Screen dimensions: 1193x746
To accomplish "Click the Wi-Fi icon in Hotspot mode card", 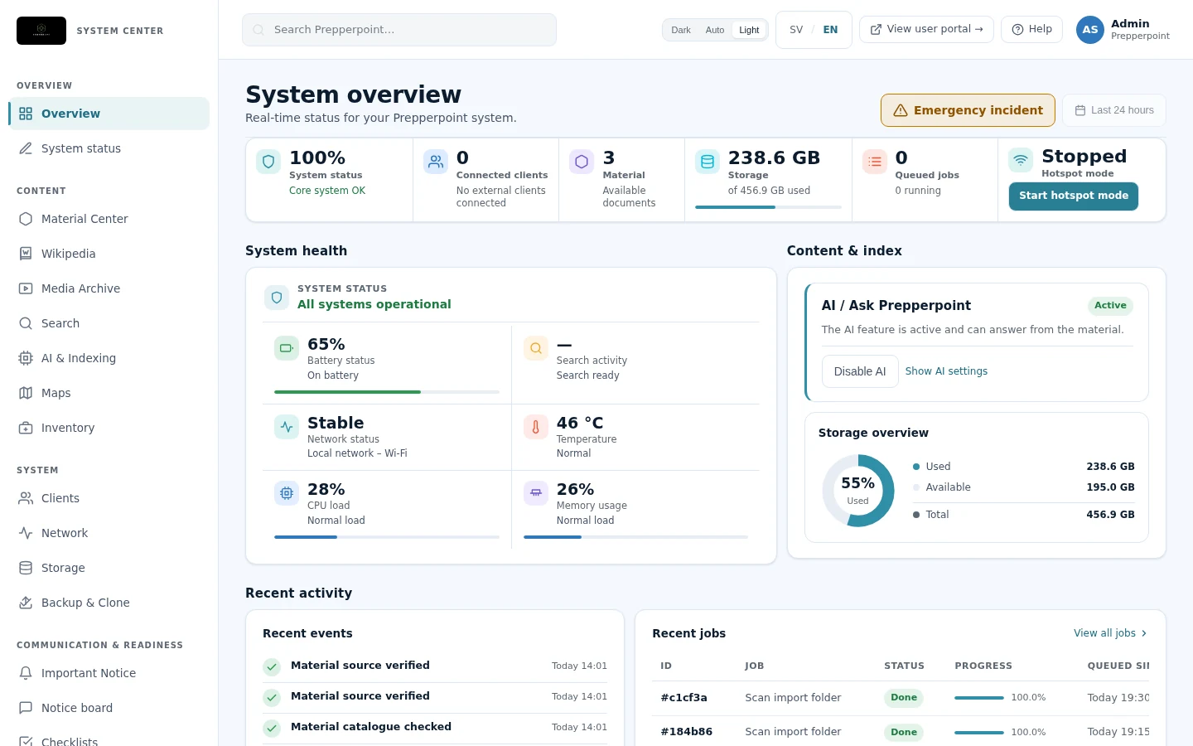I will [1021, 160].
